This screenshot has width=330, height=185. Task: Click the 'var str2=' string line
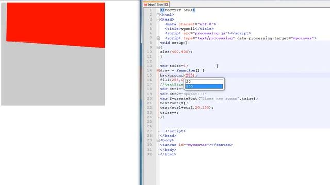pyautogui.click(x=183, y=94)
